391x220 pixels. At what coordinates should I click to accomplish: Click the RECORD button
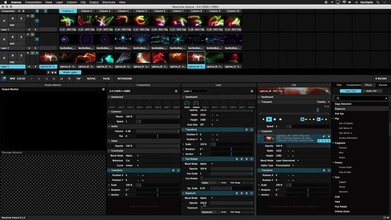tap(381, 79)
